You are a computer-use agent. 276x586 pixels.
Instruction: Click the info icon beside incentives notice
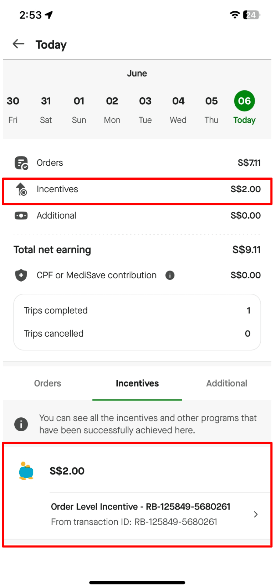[x=21, y=424]
